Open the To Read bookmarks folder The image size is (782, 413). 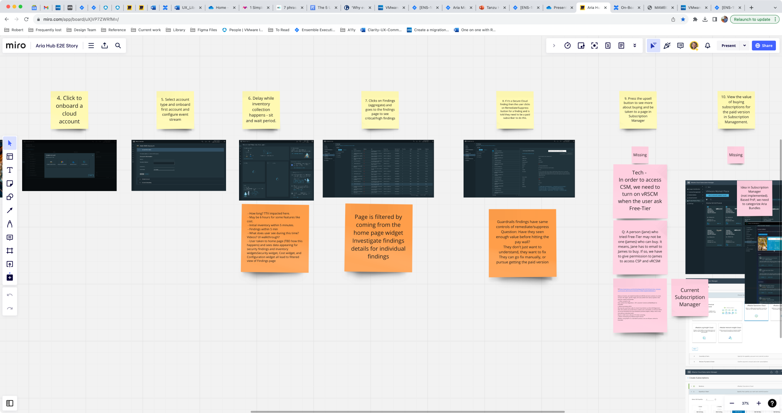(x=279, y=30)
